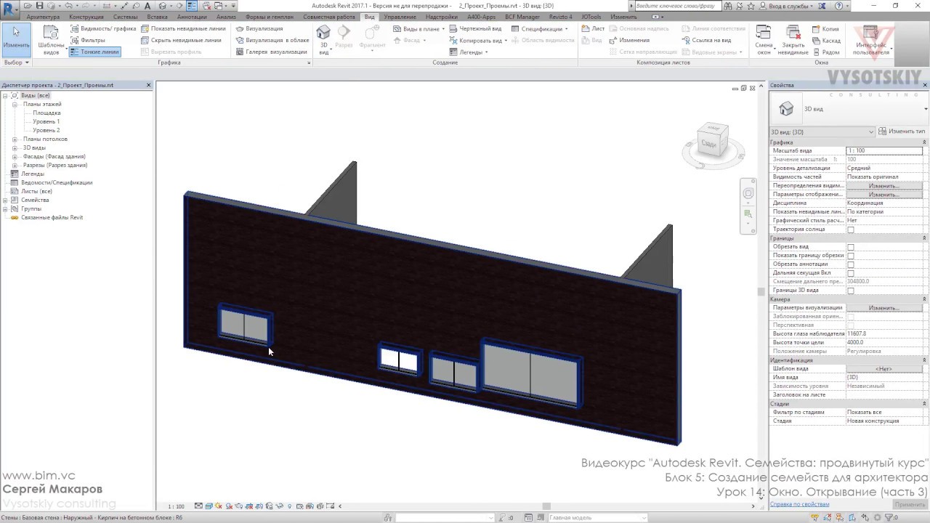Select the Изменить (Modify) arrow tool
This screenshot has height=523, width=930.
tap(16, 38)
